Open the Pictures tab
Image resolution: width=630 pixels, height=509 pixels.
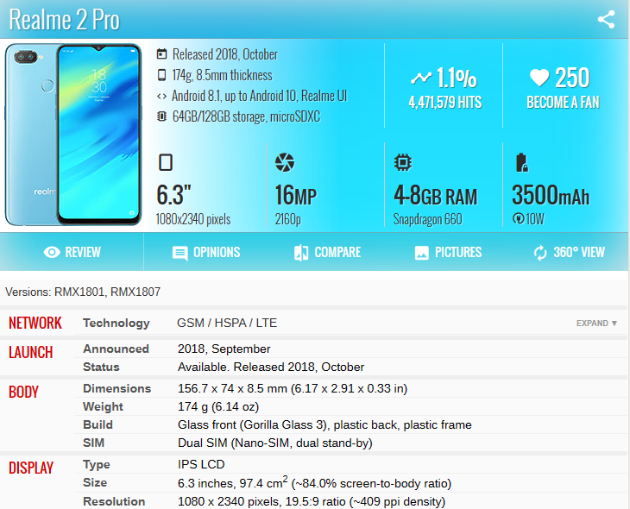coord(448,252)
